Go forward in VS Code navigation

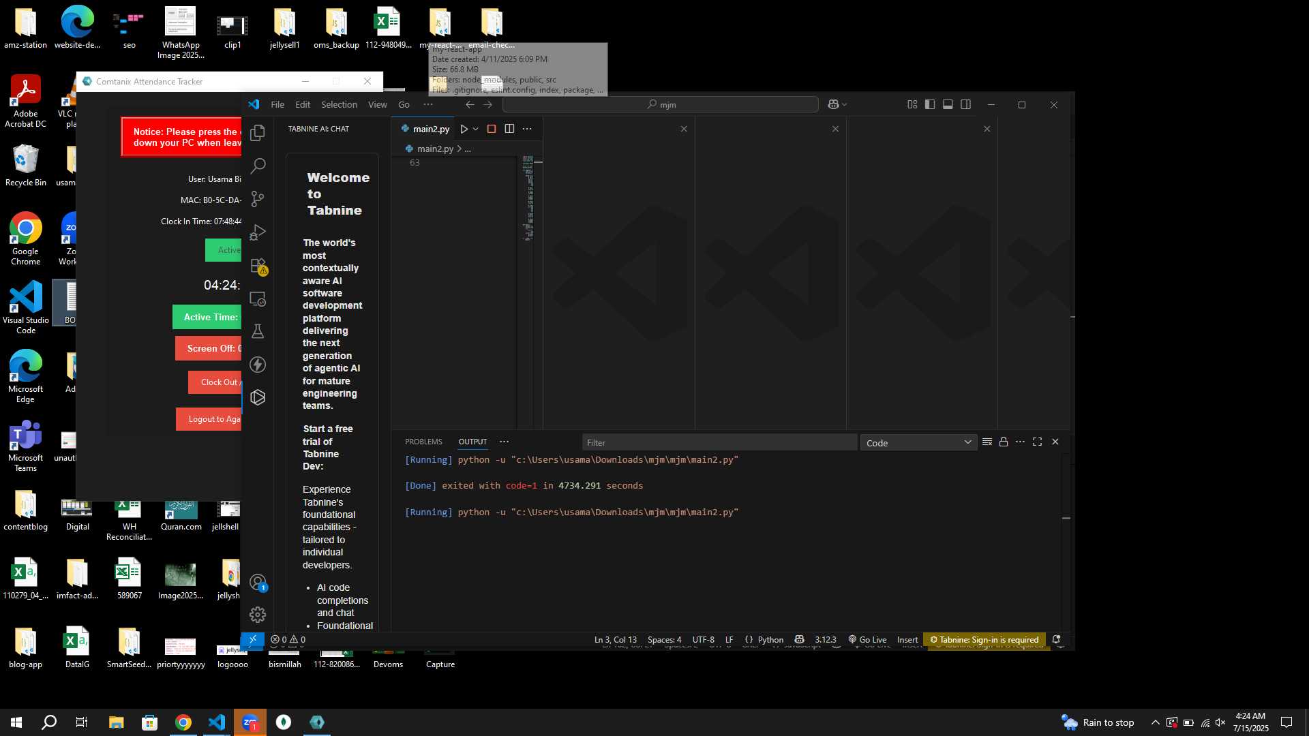(487, 104)
